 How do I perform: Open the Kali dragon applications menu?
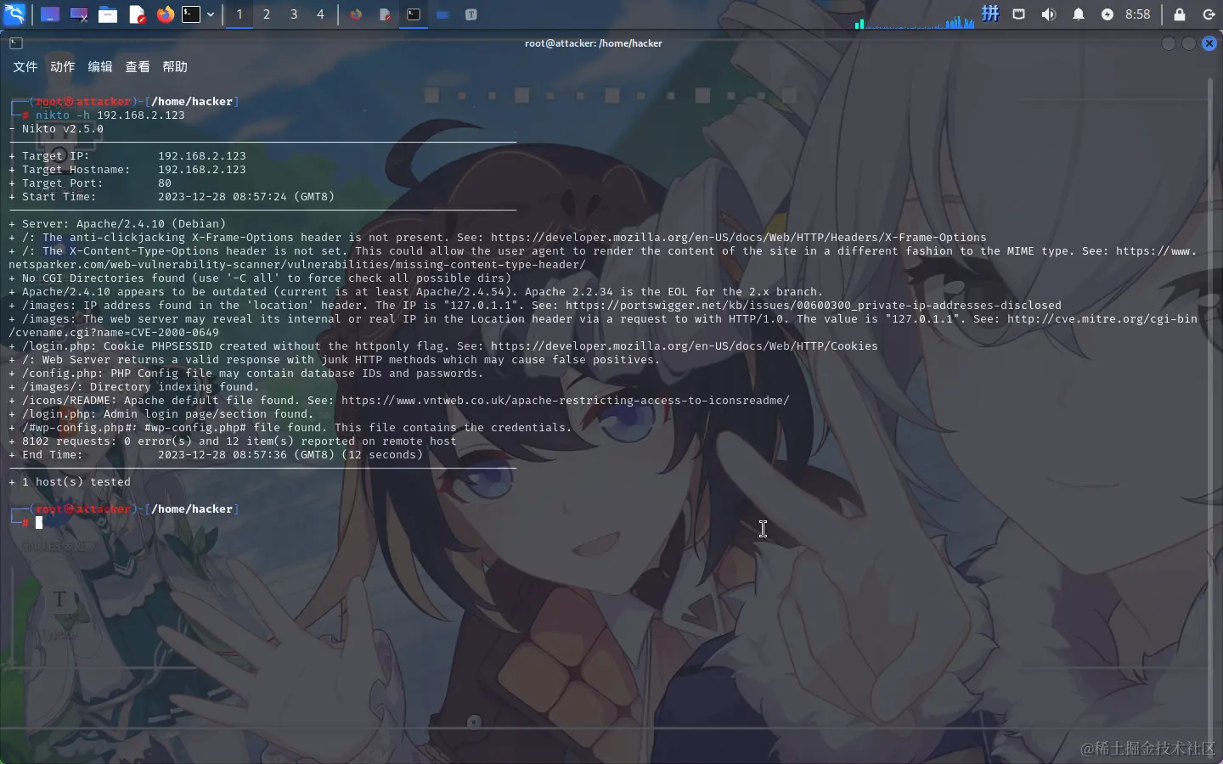14,14
